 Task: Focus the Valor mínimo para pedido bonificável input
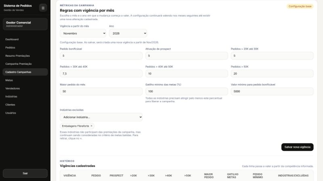[x=272, y=91]
